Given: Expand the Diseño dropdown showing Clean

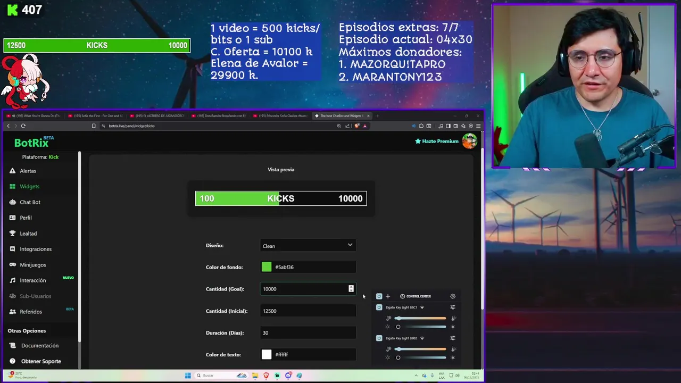Looking at the screenshot, I should coord(308,245).
